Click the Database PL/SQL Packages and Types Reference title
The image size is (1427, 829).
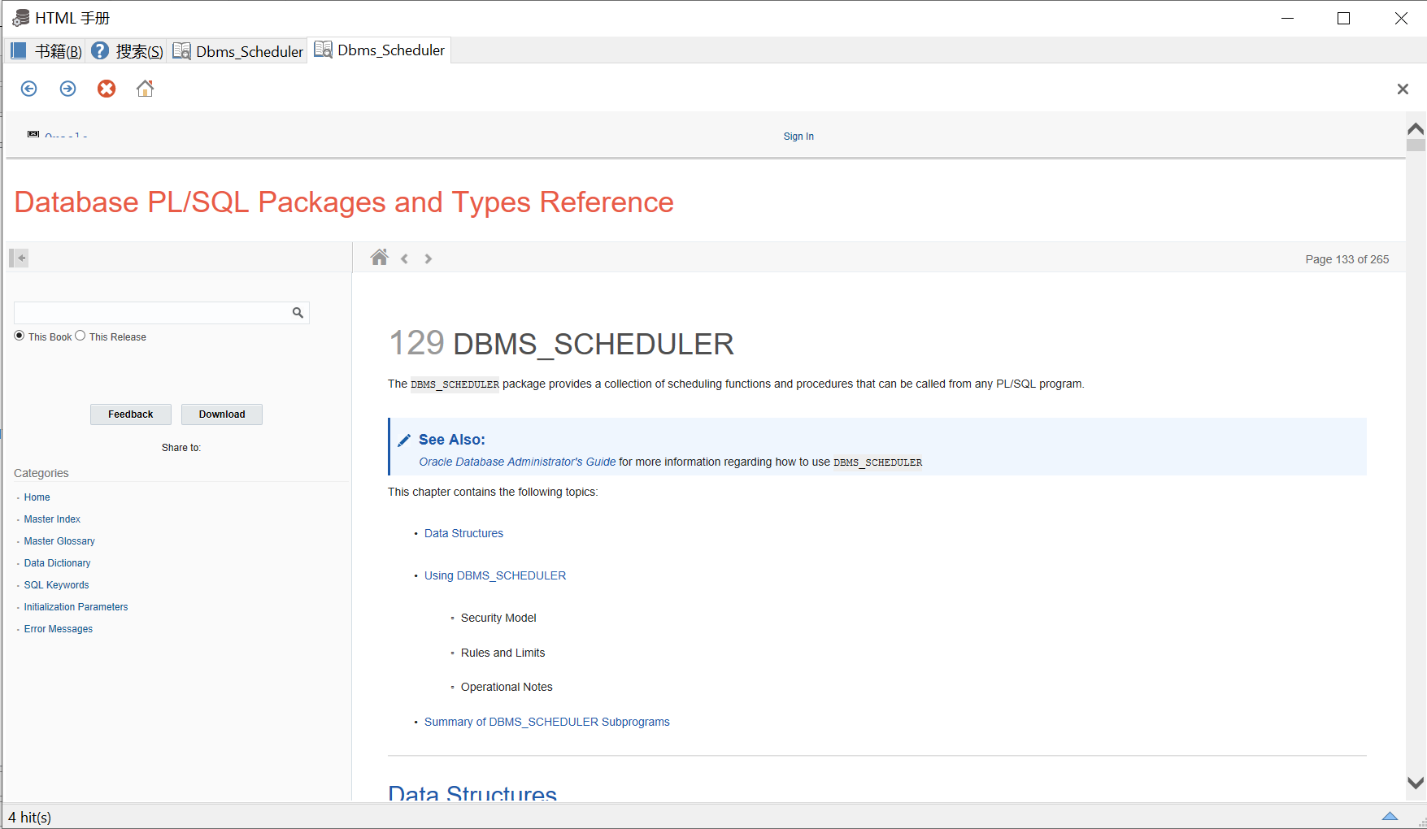click(344, 202)
